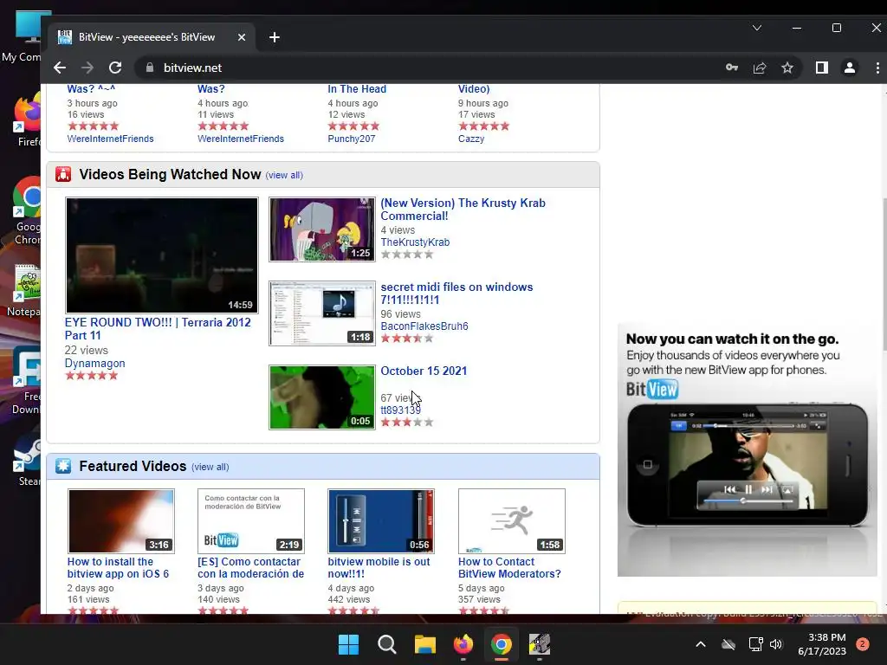The height and width of the screenshot is (665, 887).
Task: Go back using the browser back arrow
Action: 60,68
